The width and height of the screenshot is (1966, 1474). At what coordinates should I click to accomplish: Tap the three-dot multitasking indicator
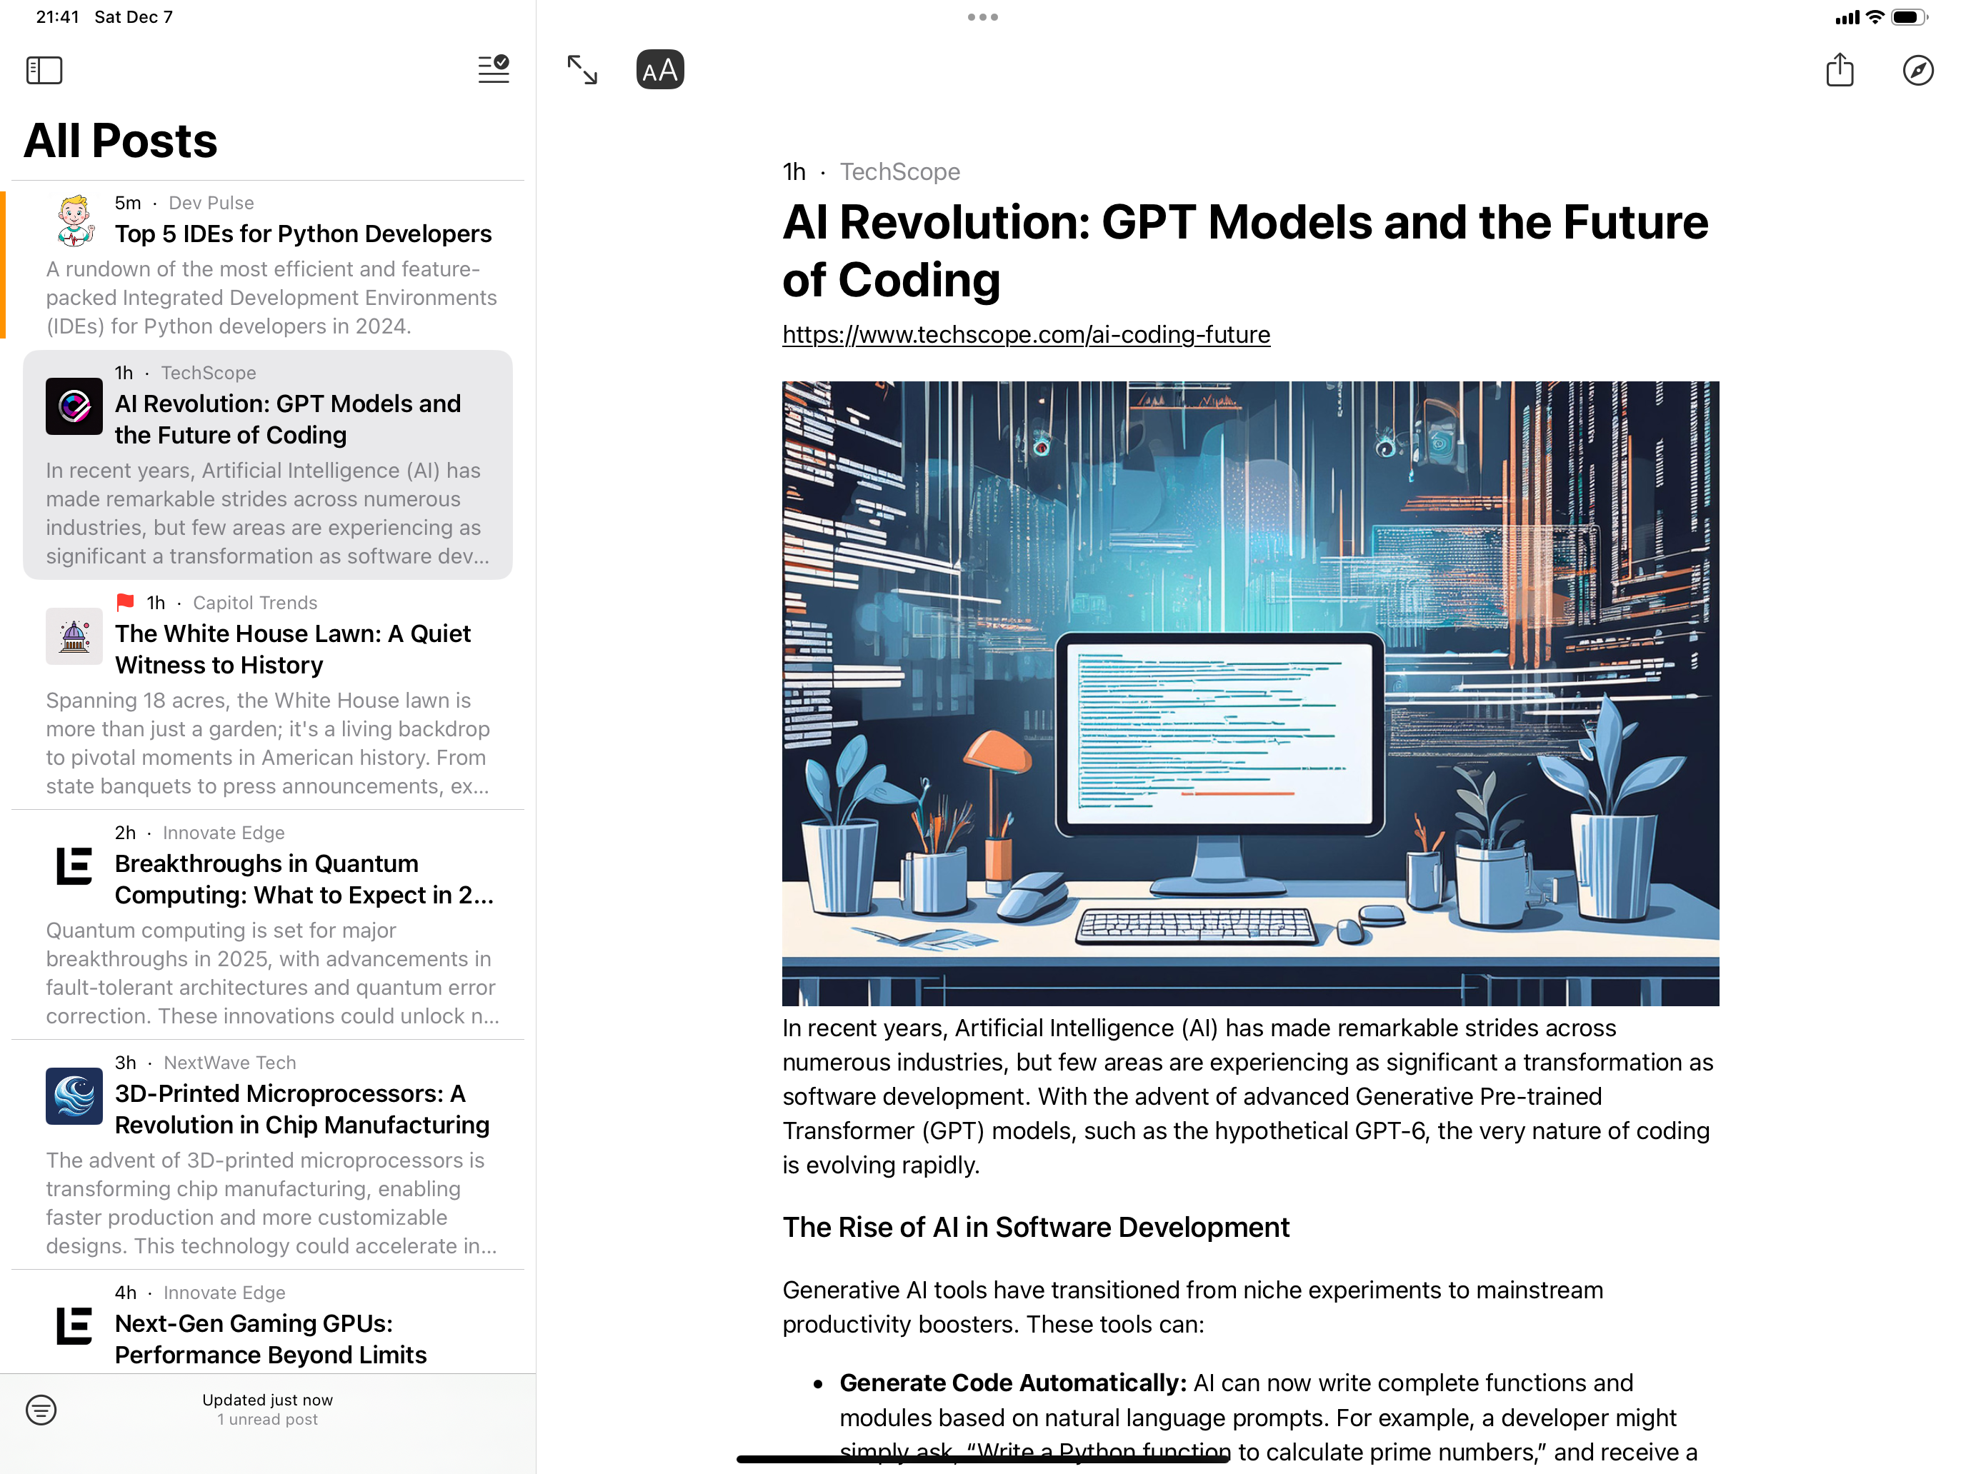982,17
